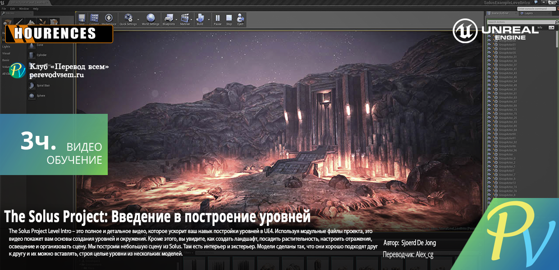Toggle visibility eye of GroupActor_41
Screen dimensions: 559x270
(489, 69)
